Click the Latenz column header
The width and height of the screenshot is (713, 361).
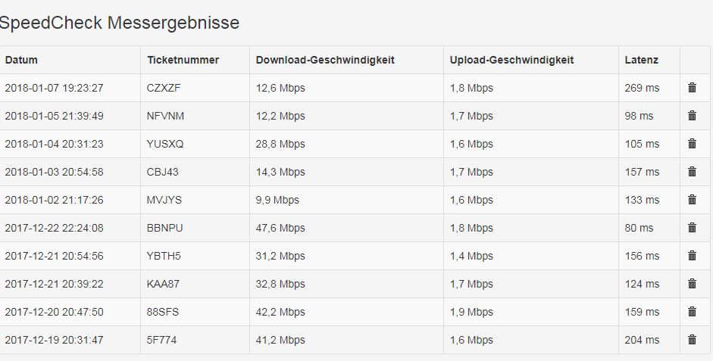pos(641,60)
